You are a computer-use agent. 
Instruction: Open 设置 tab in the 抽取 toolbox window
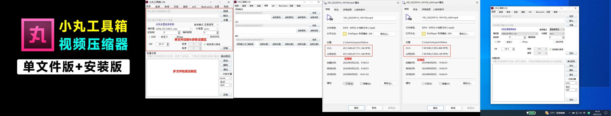coord(291,6)
